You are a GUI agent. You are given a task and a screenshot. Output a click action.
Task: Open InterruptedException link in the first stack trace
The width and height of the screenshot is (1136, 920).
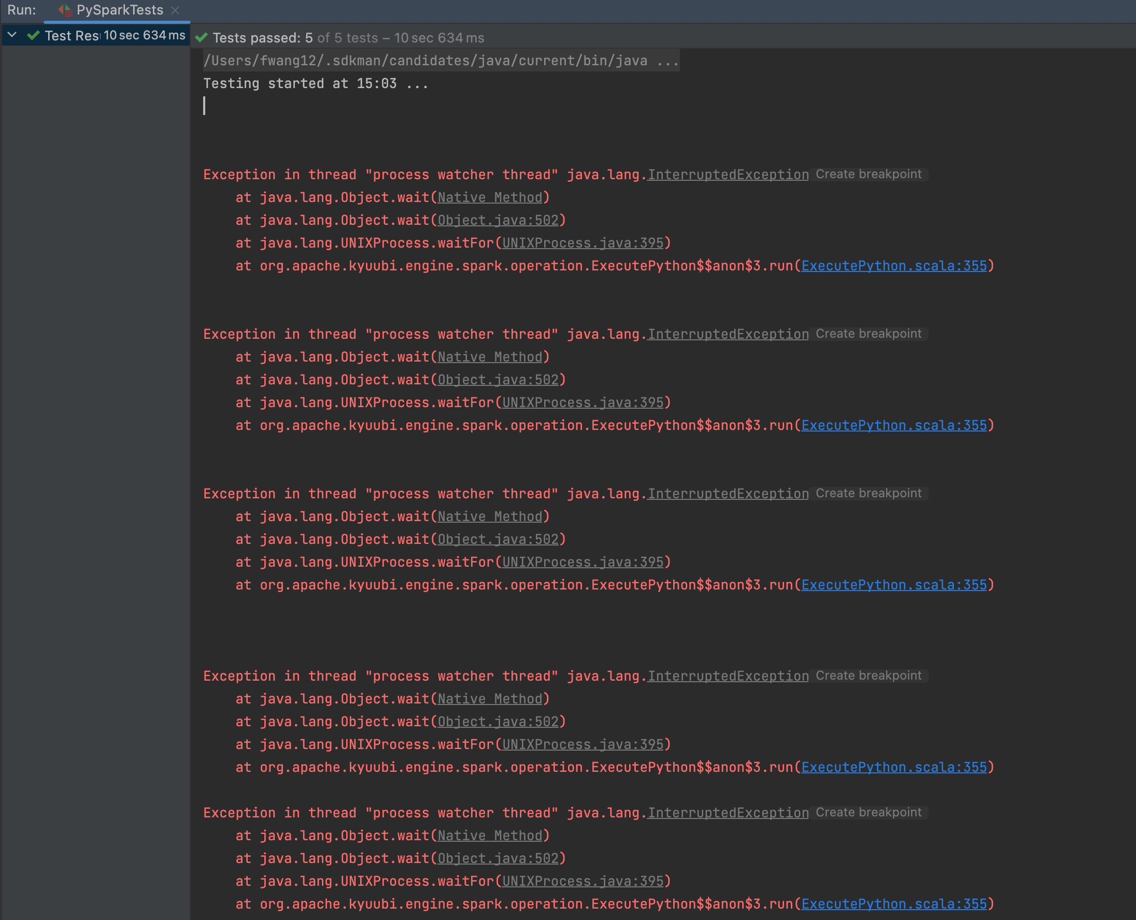(728, 175)
